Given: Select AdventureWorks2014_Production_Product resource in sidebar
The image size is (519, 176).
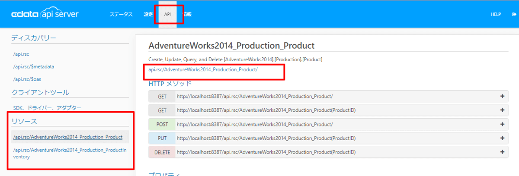Looking at the screenshot, I should 68,137.
